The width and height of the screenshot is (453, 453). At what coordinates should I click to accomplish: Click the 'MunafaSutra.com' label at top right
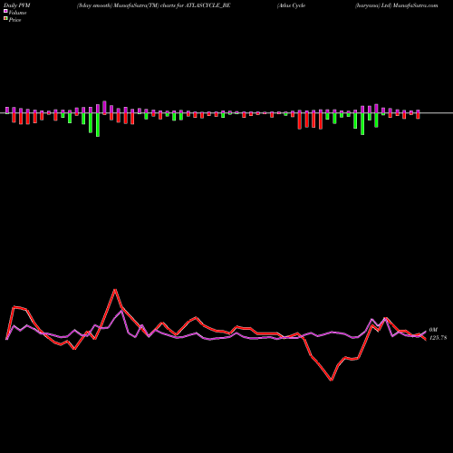(x=416, y=5)
